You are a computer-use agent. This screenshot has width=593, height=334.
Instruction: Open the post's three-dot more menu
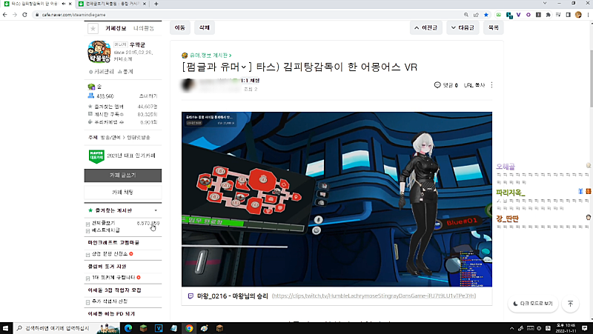[491, 85]
